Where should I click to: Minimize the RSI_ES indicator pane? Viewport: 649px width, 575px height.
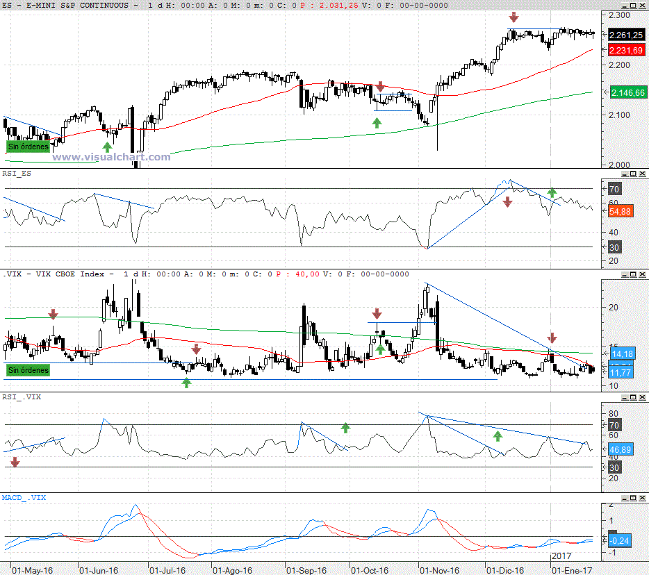(625, 174)
